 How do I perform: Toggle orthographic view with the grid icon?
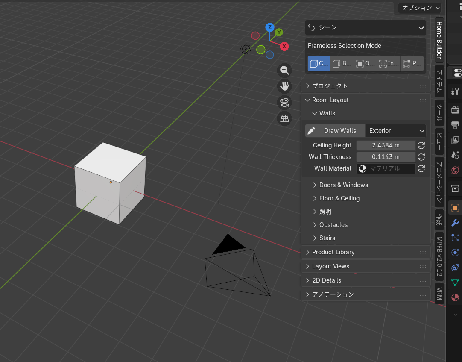[x=284, y=118]
